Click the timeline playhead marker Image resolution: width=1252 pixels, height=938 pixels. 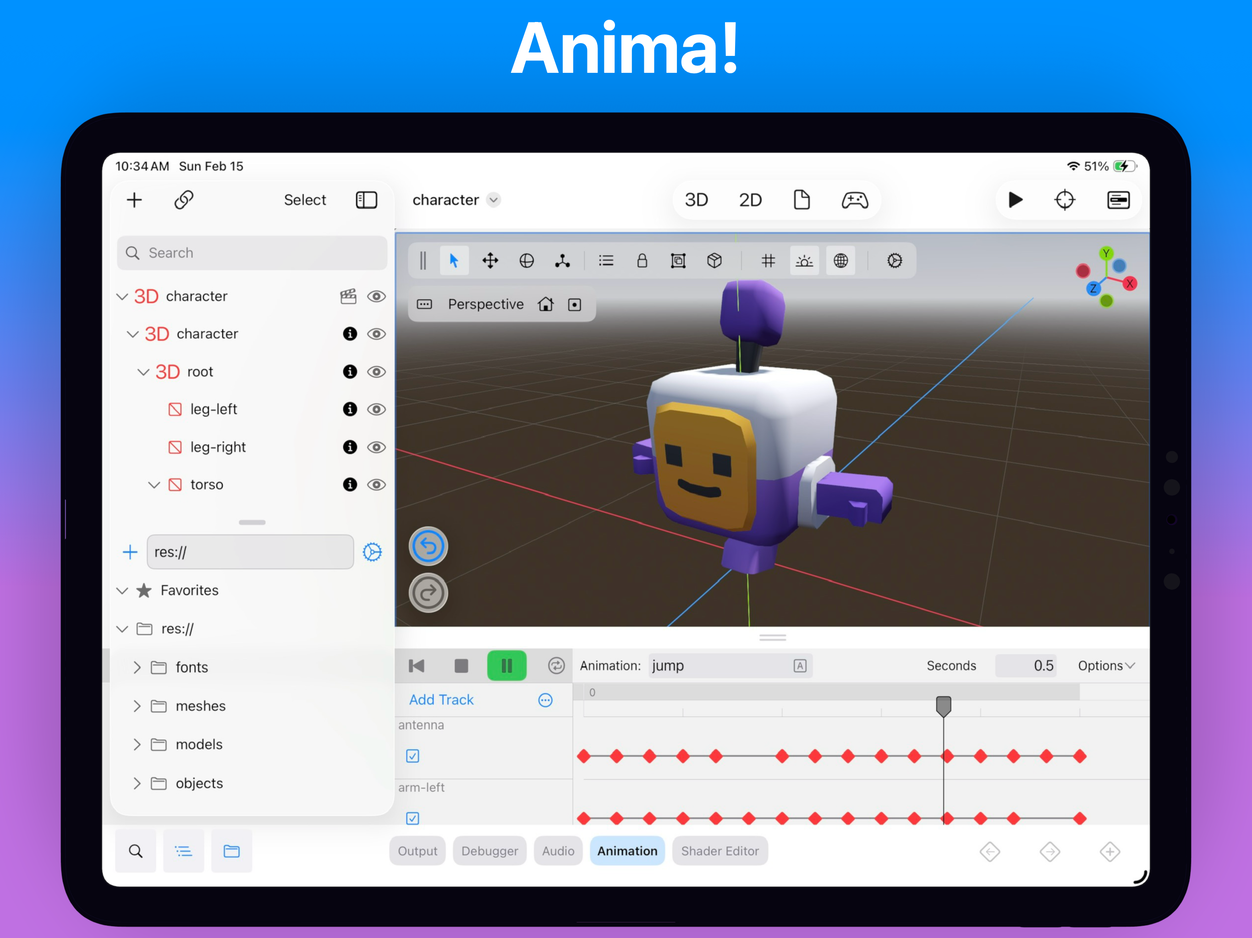point(944,706)
